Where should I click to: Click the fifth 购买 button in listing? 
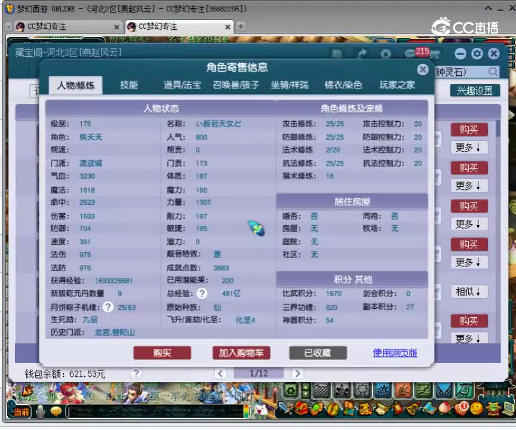(x=469, y=321)
